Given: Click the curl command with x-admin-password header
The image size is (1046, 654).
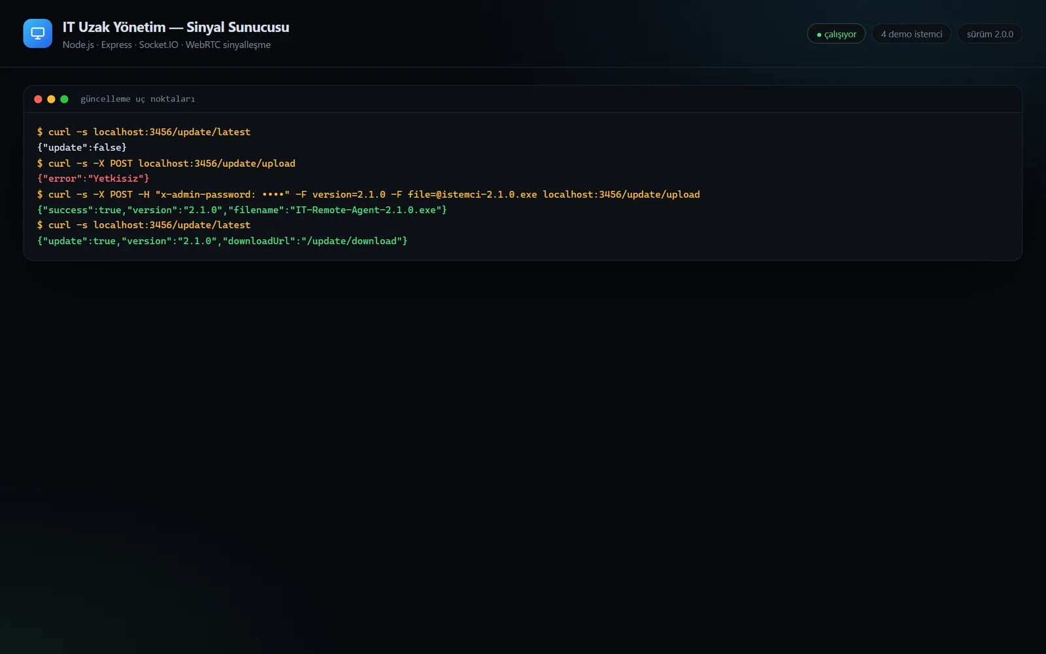Looking at the screenshot, I should tap(369, 194).
